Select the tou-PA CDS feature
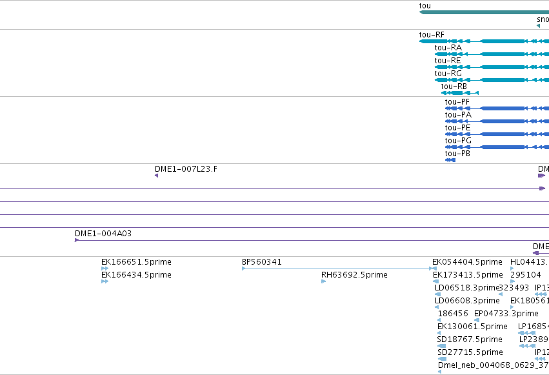This screenshot has width=549, height=375. (497, 121)
